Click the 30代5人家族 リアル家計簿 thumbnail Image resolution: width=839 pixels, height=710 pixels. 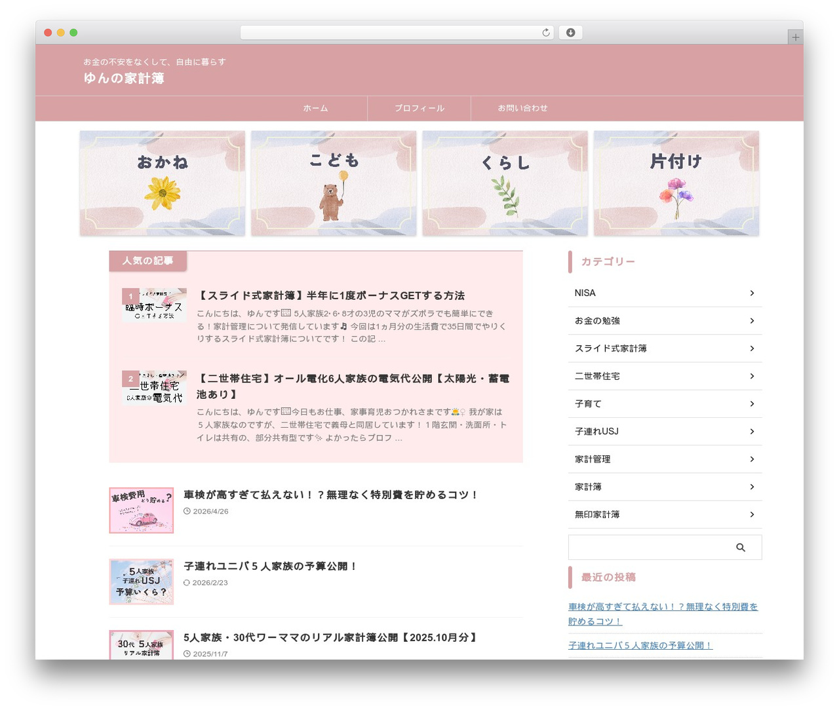[x=142, y=645]
